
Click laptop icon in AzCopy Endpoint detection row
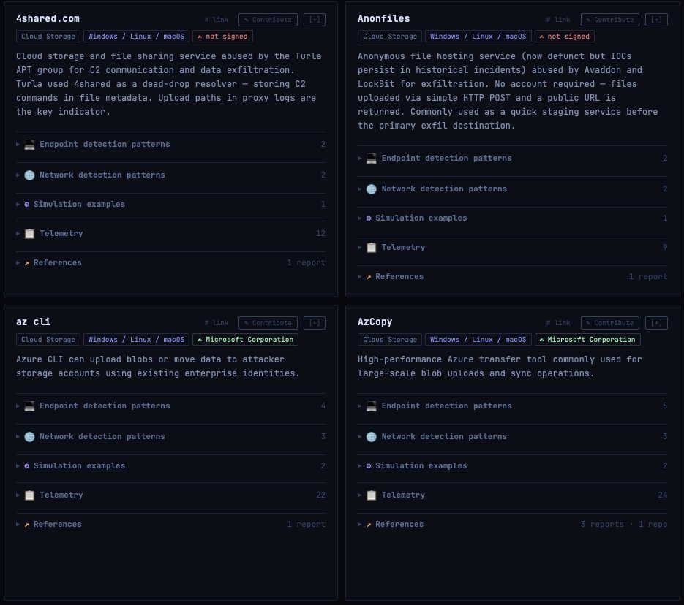[x=371, y=406]
